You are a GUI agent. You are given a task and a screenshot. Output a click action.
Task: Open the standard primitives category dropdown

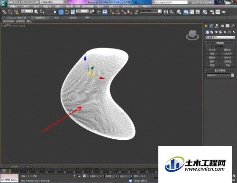pyautogui.click(x=220, y=37)
